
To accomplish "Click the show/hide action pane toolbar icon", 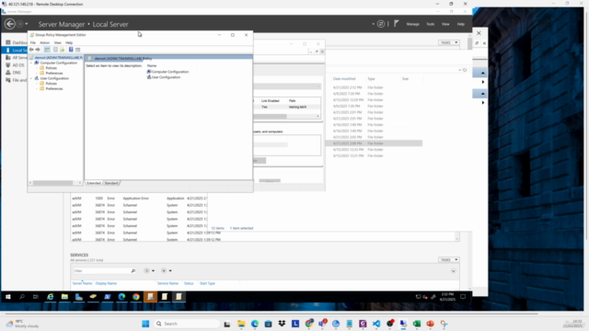I will pos(77,50).
